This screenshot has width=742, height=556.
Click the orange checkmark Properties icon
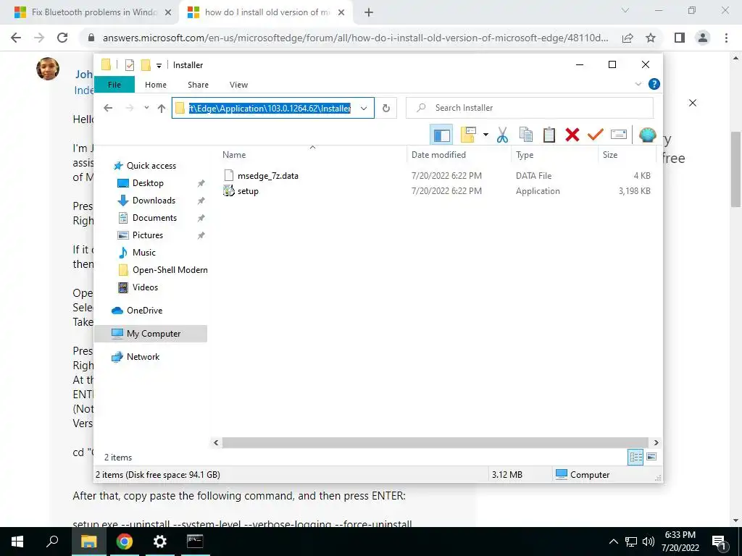596,135
